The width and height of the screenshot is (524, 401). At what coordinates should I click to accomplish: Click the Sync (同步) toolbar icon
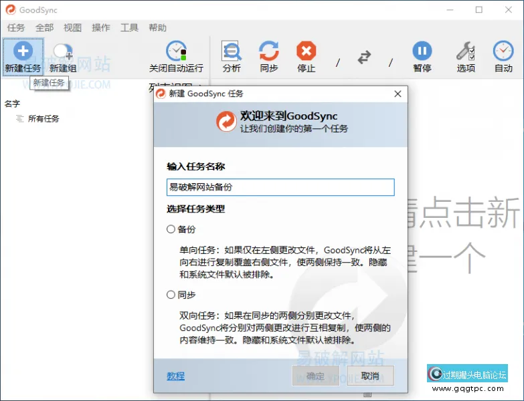click(269, 51)
